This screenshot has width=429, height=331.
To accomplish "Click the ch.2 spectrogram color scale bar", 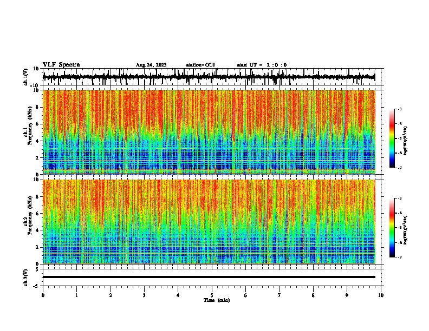I will [x=392, y=228].
